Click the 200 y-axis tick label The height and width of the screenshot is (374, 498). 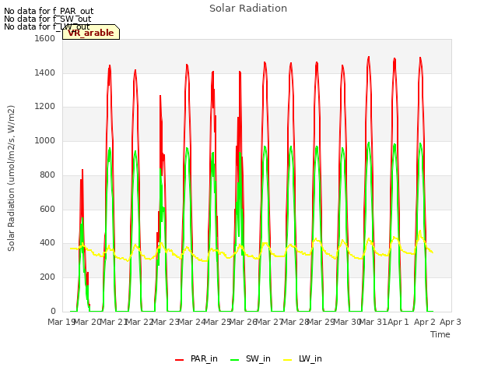coord(47,277)
